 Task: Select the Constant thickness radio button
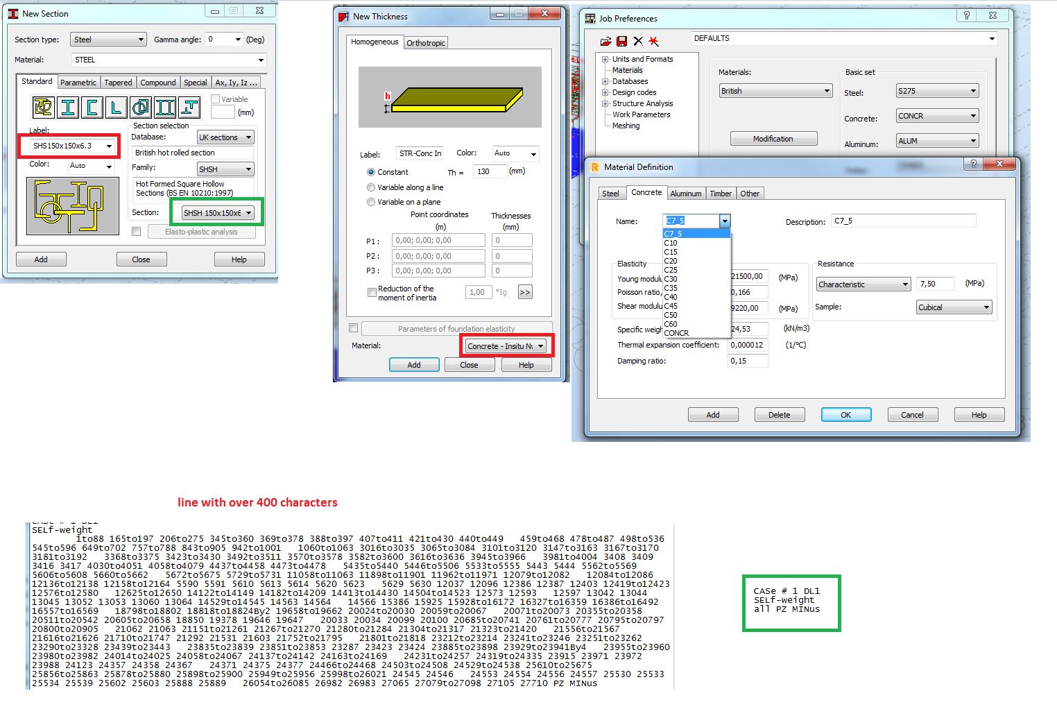tap(372, 172)
